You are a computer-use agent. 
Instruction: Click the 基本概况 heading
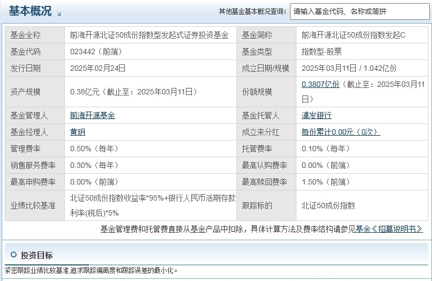pyautogui.click(x=30, y=11)
